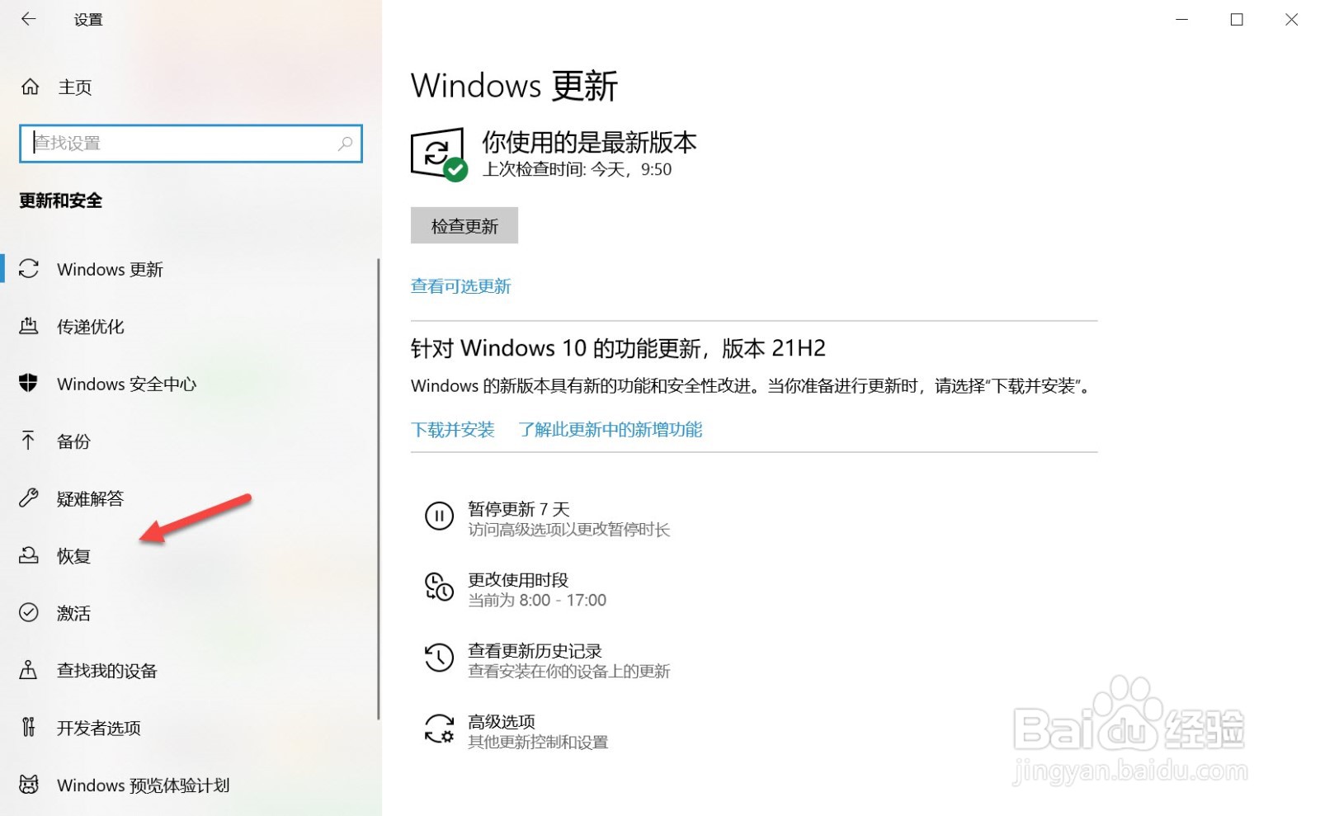Go to 开发者选项
Screen dimensions: 1320x816
[x=99, y=728]
